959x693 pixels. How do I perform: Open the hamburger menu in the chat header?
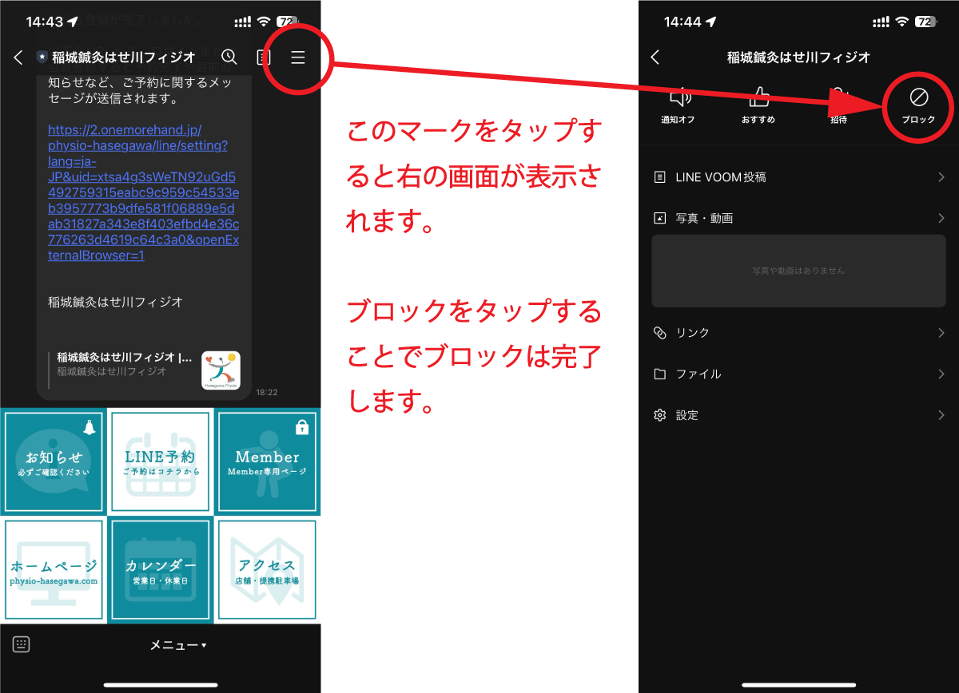298,57
